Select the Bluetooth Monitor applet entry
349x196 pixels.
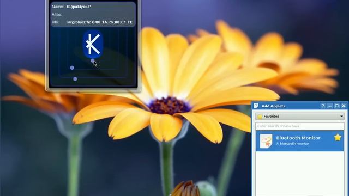pos(299,141)
